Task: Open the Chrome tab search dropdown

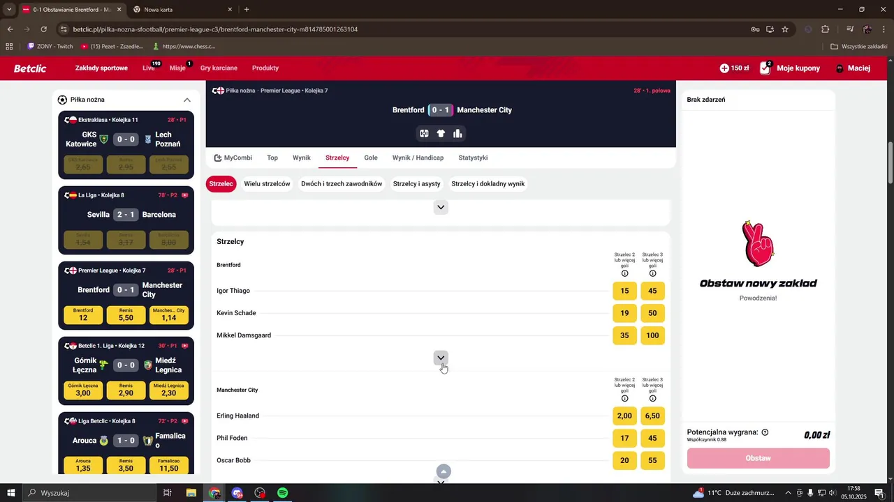Action: click(x=9, y=9)
